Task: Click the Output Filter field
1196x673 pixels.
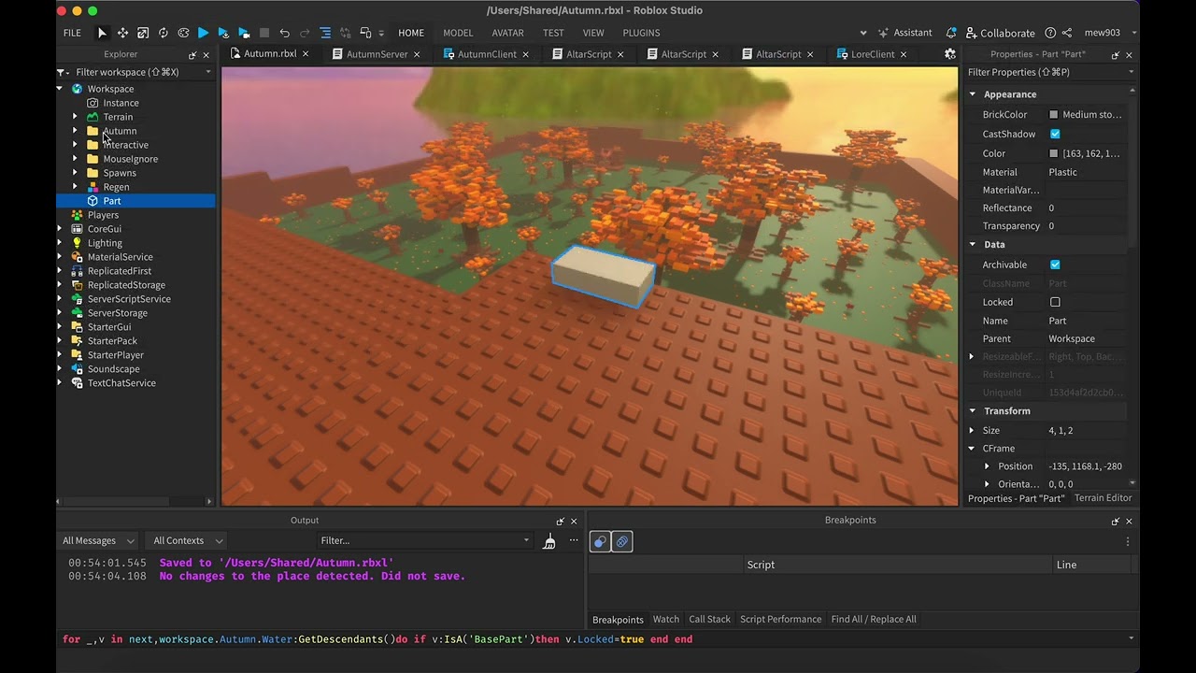Action: (424, 540)
